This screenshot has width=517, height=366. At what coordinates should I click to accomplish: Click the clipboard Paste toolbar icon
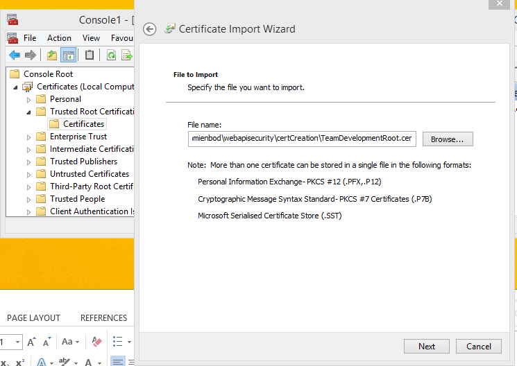pyautogui.click(x=90, y=55)
